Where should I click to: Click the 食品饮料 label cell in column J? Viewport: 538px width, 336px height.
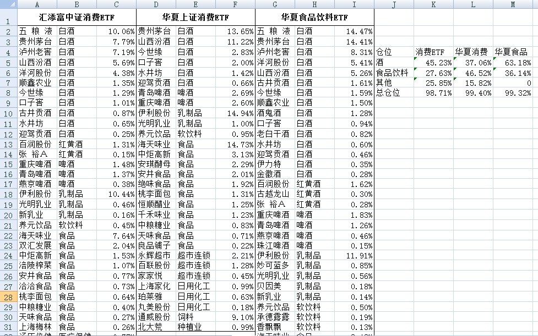click(x=394, y=73)
